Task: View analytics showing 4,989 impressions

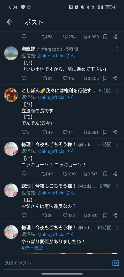Action: pyautogui.click(x=91, y=37)
